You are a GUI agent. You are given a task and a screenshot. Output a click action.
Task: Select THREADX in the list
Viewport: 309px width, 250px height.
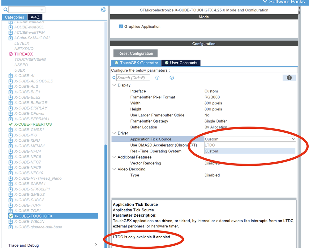(x=24, y=54)
